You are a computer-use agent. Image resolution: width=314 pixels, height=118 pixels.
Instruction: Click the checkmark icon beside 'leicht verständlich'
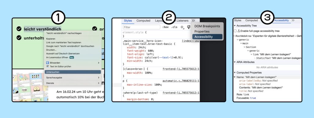19,29
